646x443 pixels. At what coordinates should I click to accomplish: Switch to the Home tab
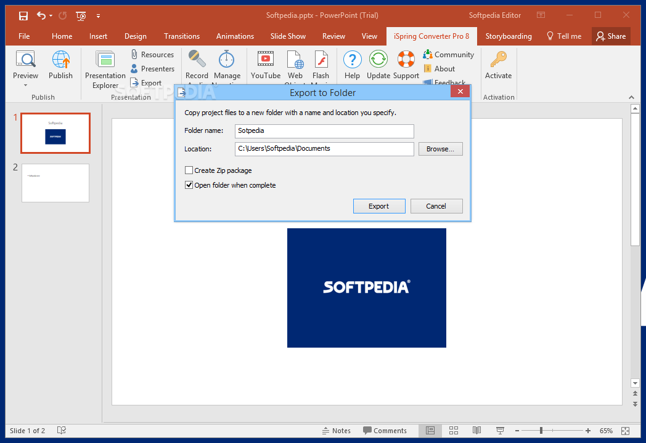click(x=62, y=36)
